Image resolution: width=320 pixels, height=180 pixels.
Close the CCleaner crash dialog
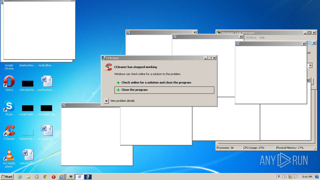pyautogui.click(x=214, y=58)
